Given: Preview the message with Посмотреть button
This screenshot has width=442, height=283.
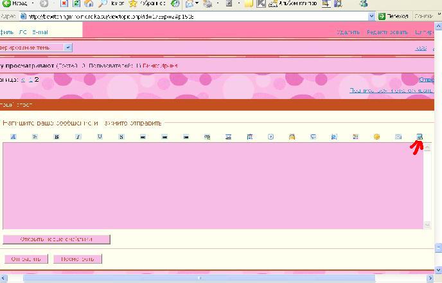Looking at the screenshot, I should pyautogui.click(x=78, y=259).
